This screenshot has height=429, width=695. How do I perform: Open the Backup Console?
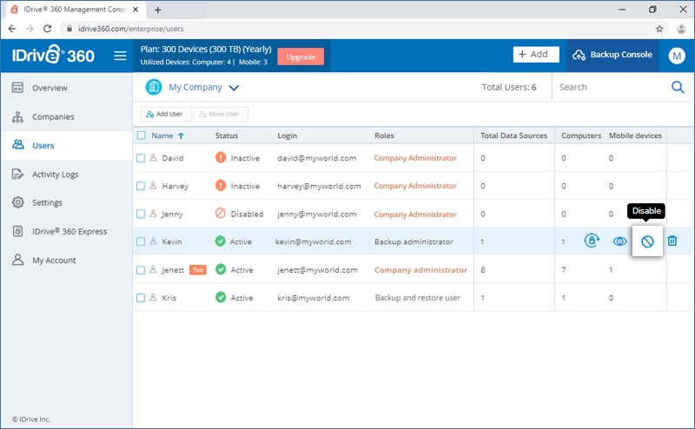(x=612, y=55)
